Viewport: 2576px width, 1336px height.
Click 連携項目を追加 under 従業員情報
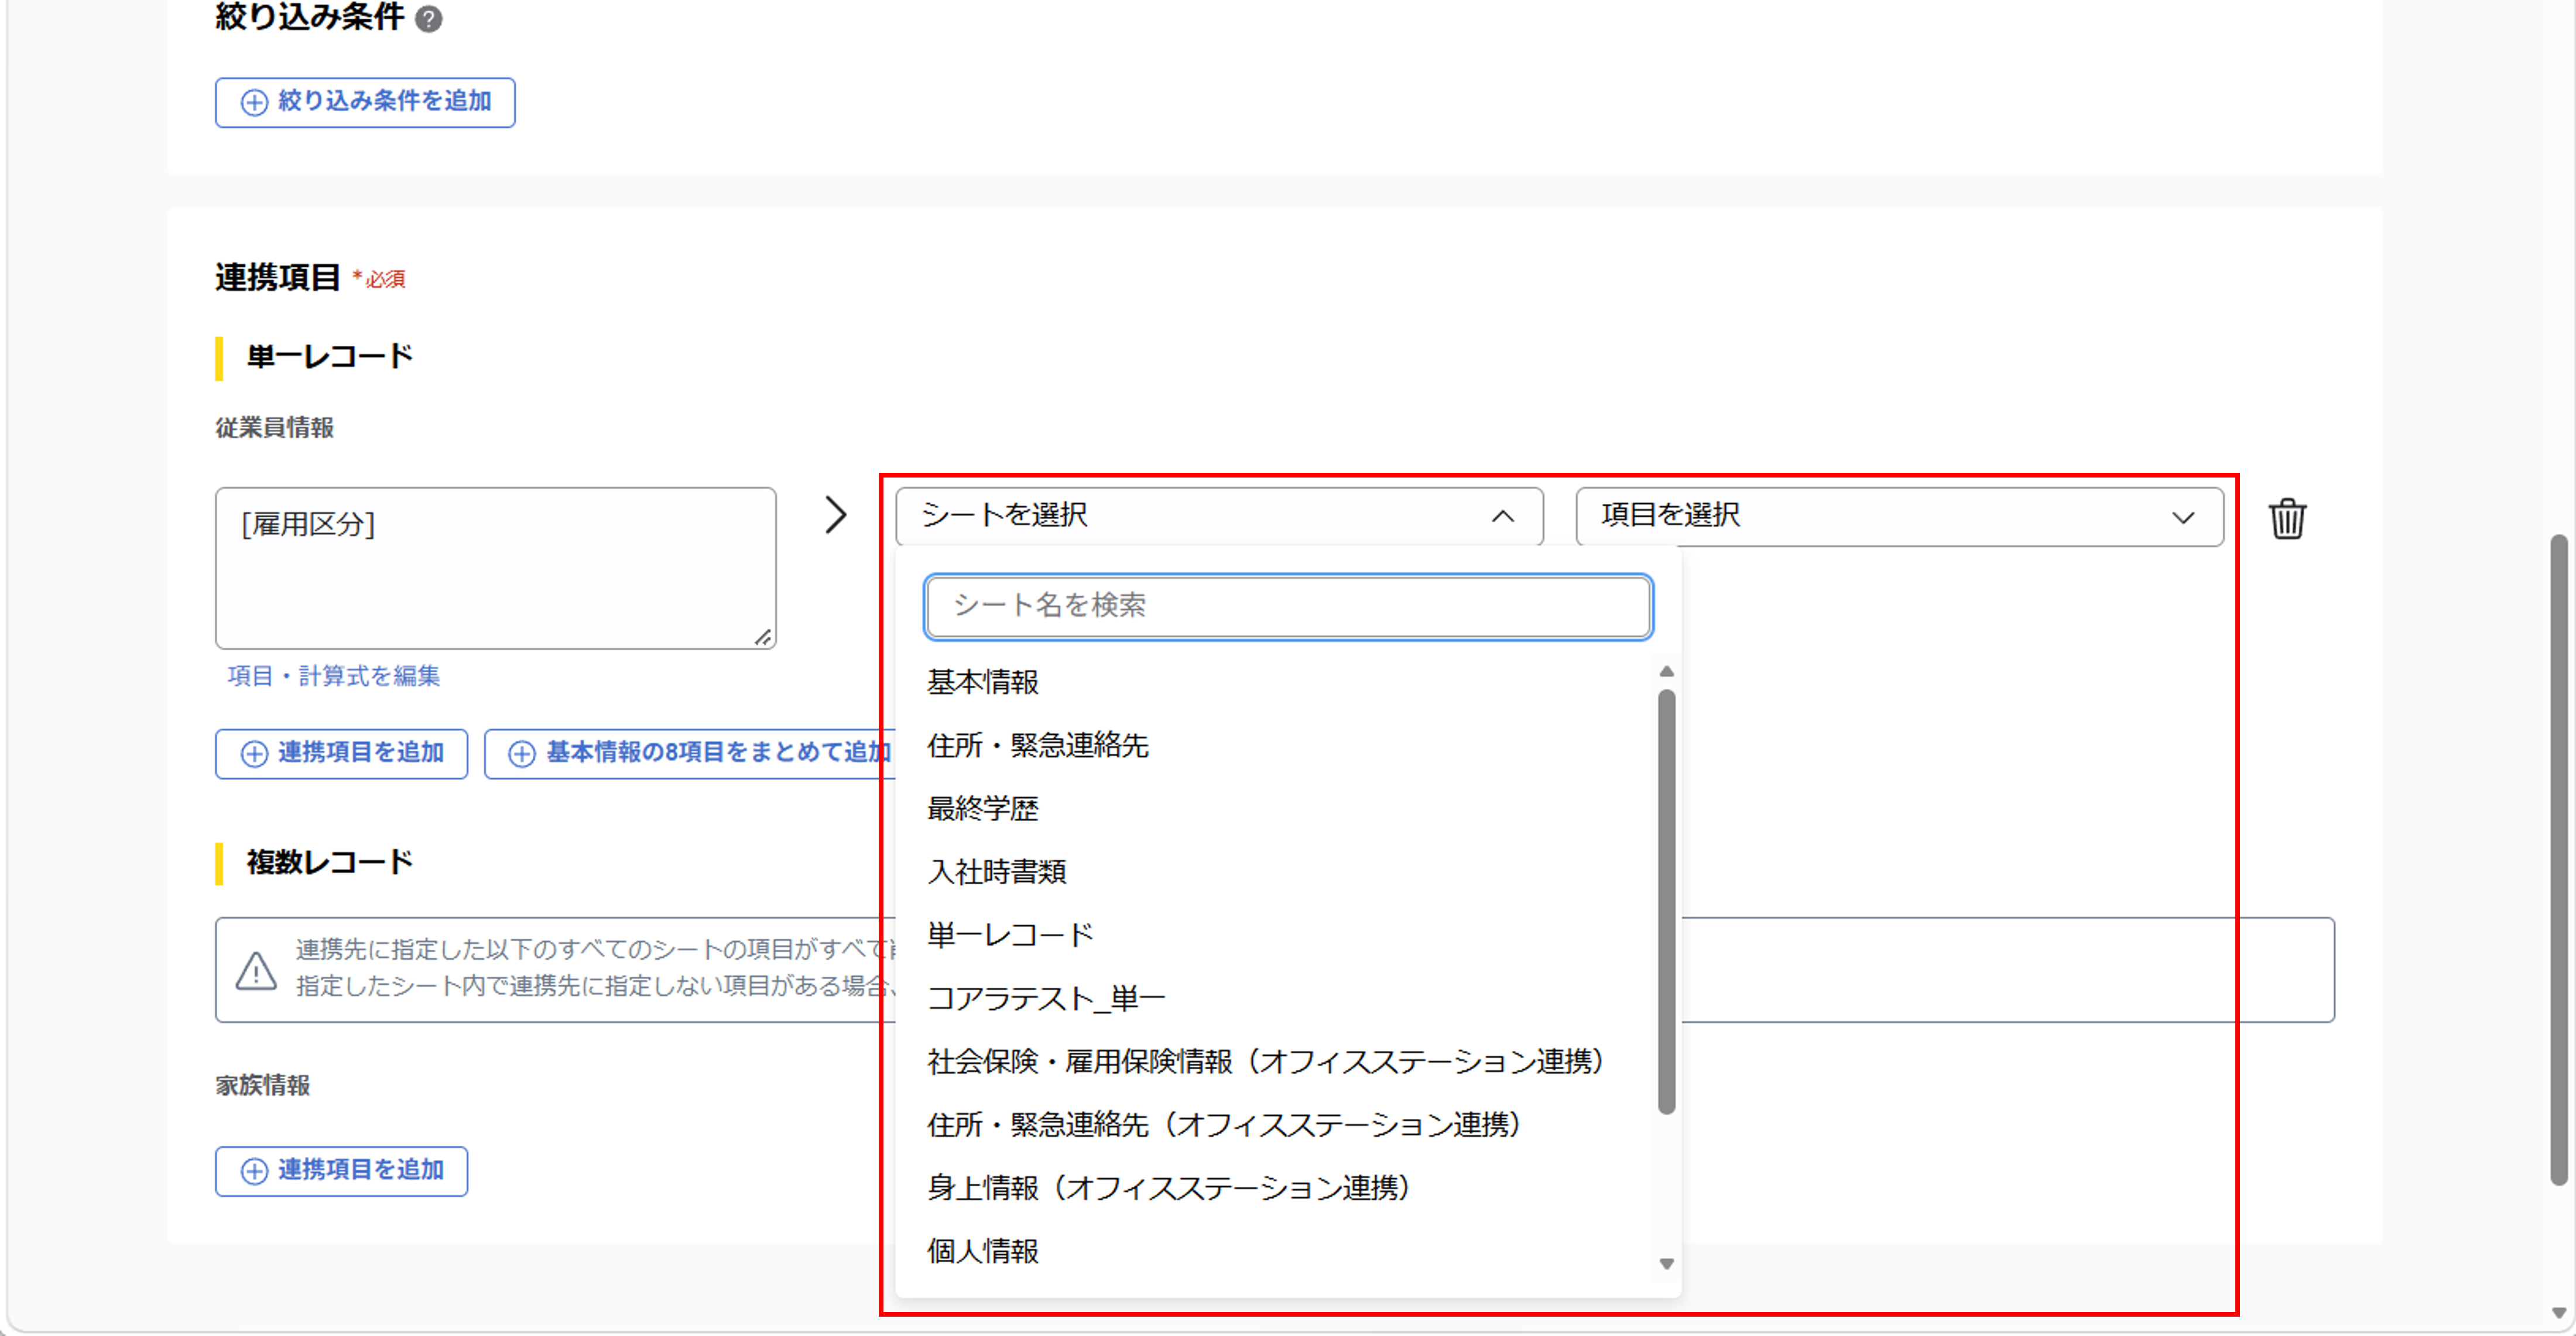(x=341, y=753)
